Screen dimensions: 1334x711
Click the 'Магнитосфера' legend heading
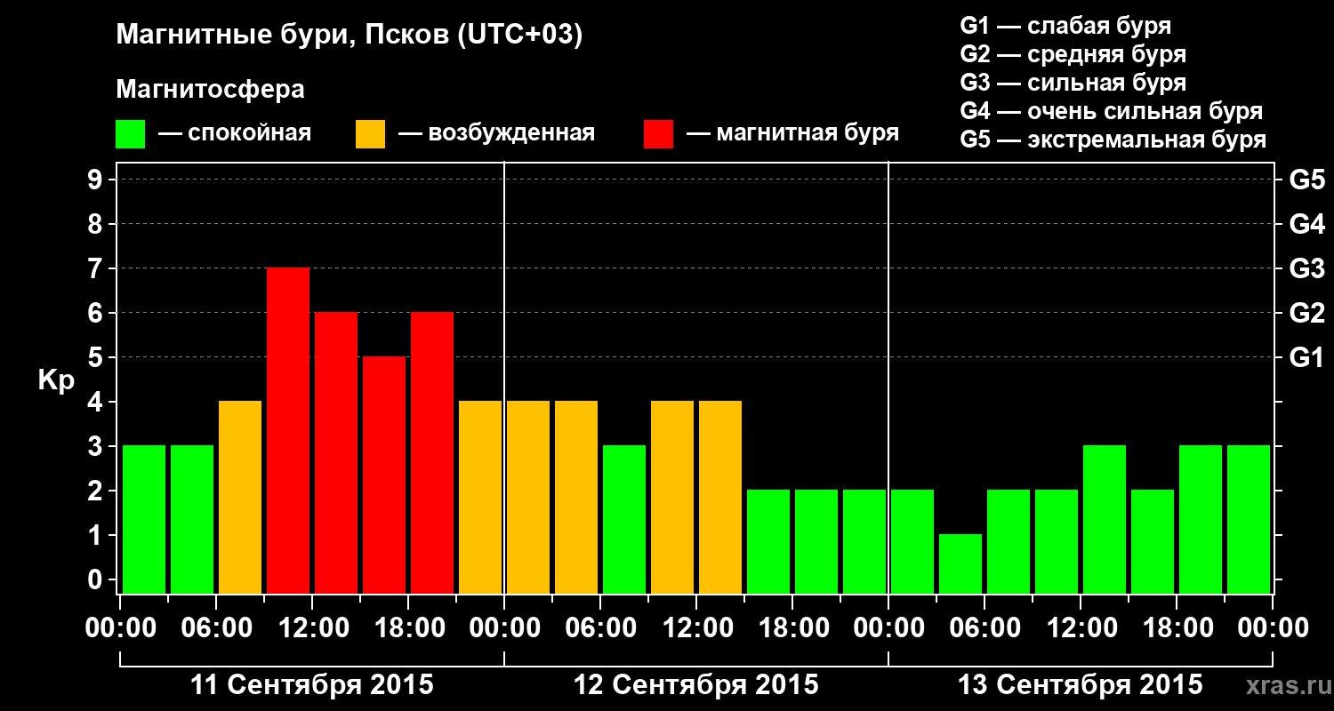coord(210,90)
